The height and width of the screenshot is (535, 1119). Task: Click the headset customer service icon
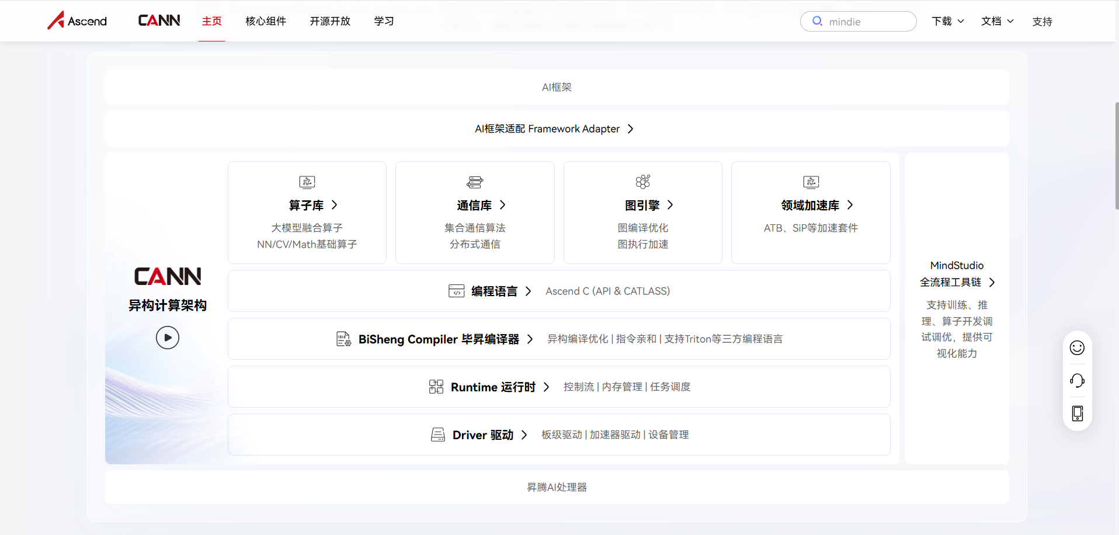1077,381
